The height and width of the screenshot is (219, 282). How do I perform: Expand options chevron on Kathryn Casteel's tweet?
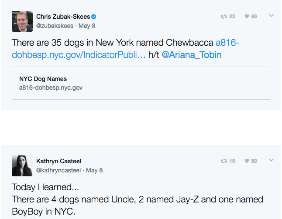point(271,160)
